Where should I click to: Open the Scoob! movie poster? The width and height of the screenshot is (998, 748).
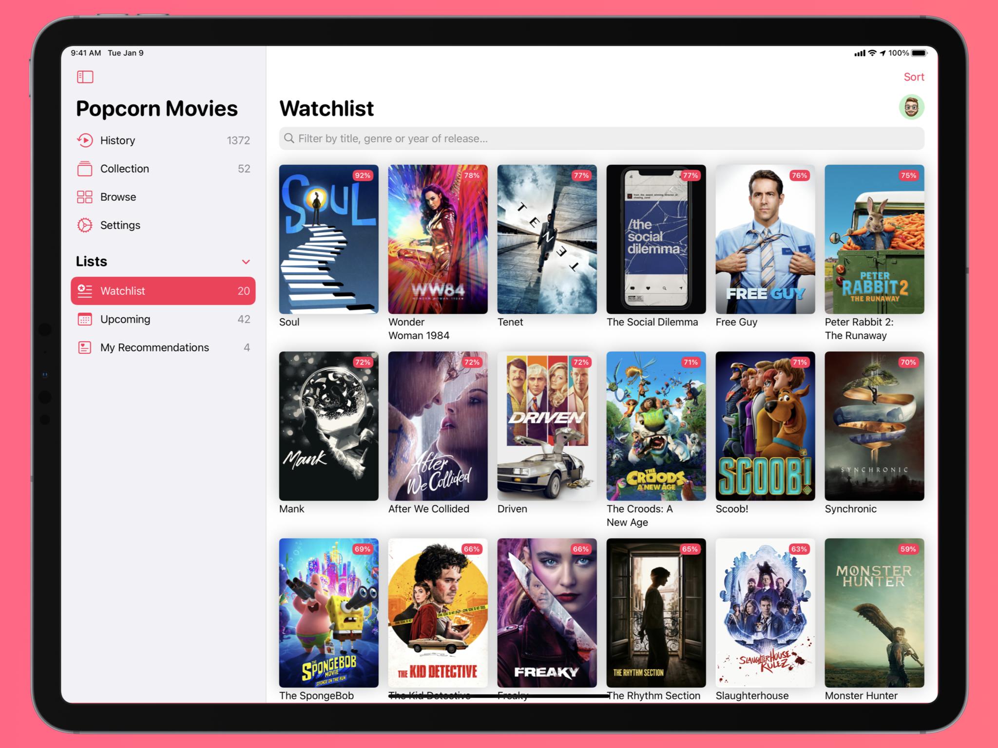[x=765, y=426]
